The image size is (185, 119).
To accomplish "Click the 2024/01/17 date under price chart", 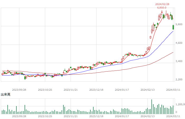I will point(122,90).
